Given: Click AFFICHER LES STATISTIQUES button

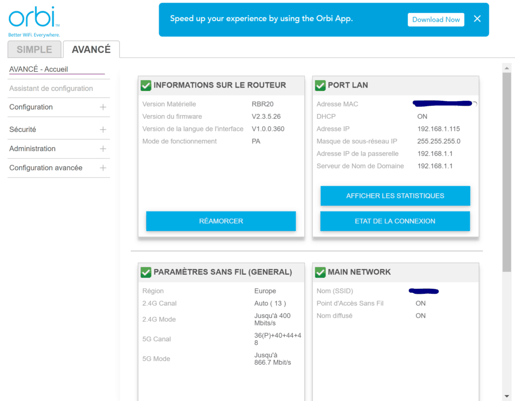Looking at the screenshot, I should 395,196.
